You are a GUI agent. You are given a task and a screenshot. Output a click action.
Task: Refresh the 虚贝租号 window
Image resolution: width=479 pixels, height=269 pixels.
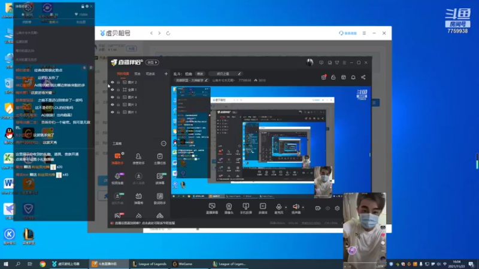[x=168, y=33]
